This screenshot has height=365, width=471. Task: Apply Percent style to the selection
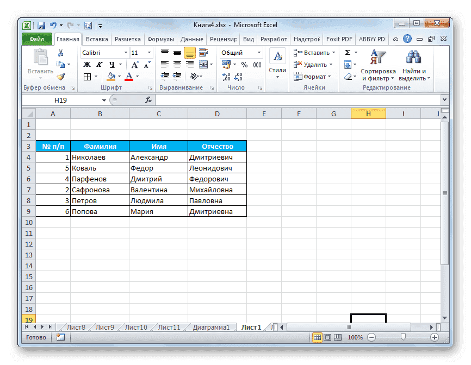click(243, 64)
